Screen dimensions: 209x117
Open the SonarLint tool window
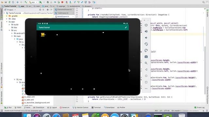click(x=65, y=108)
